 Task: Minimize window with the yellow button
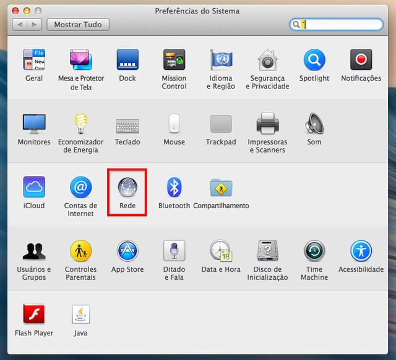coord(27,11)
